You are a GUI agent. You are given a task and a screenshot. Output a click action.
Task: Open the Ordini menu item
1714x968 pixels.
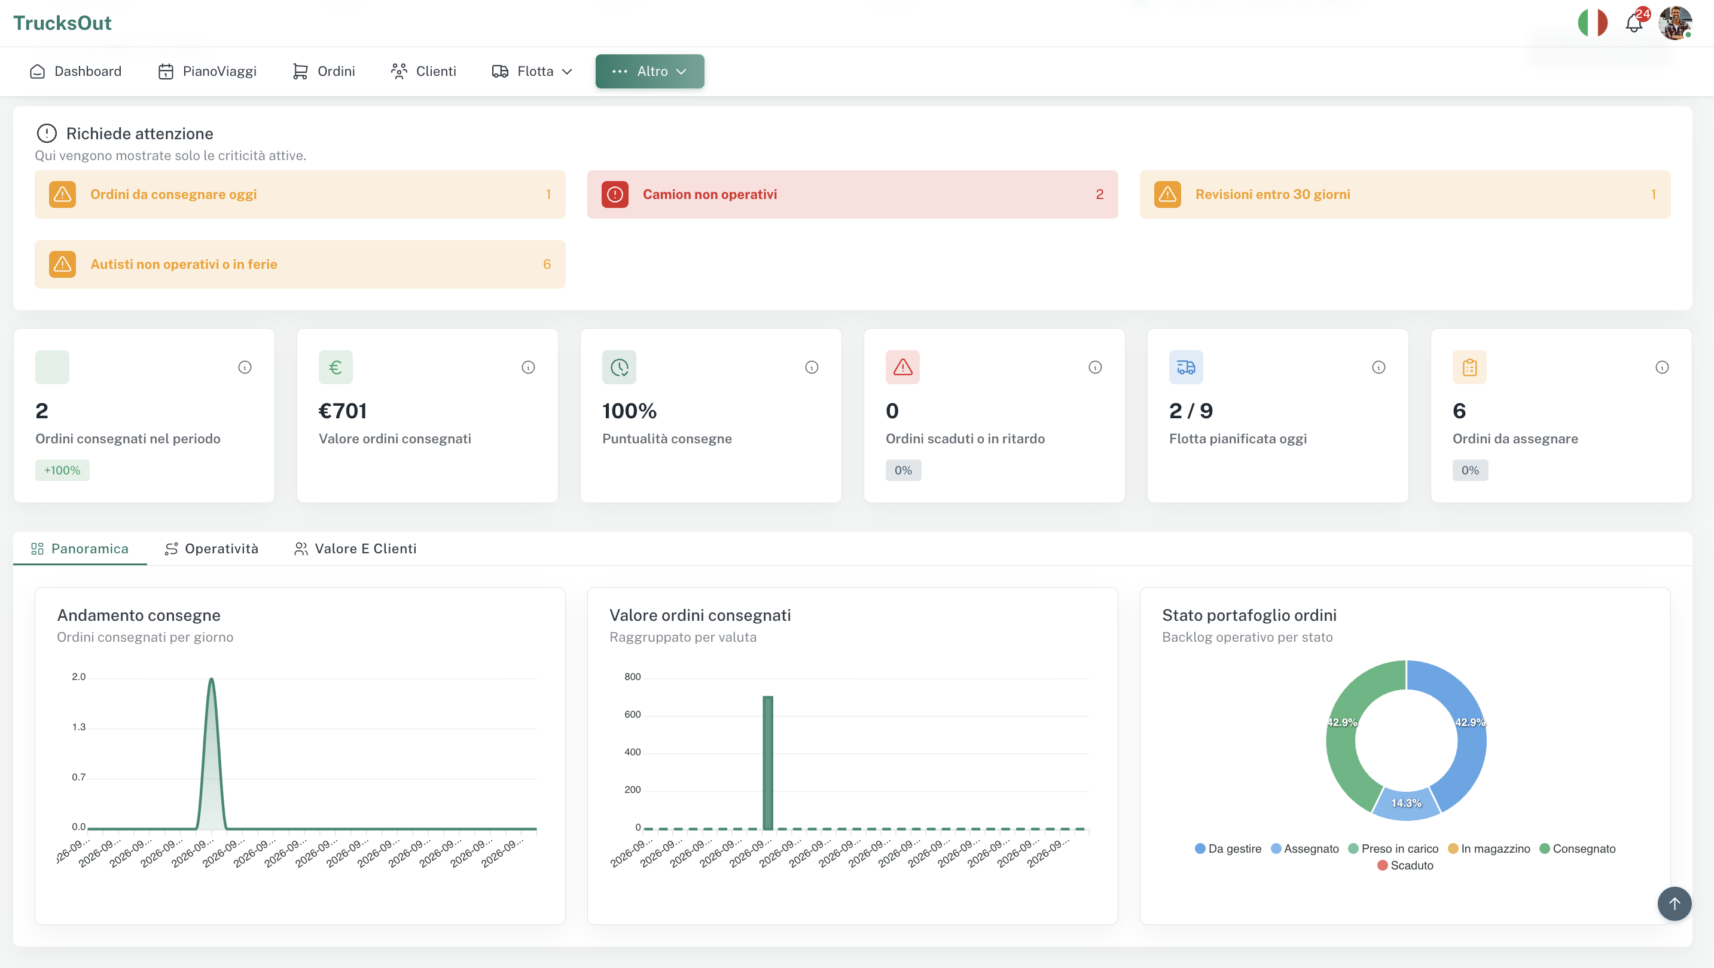coord(324,71)
